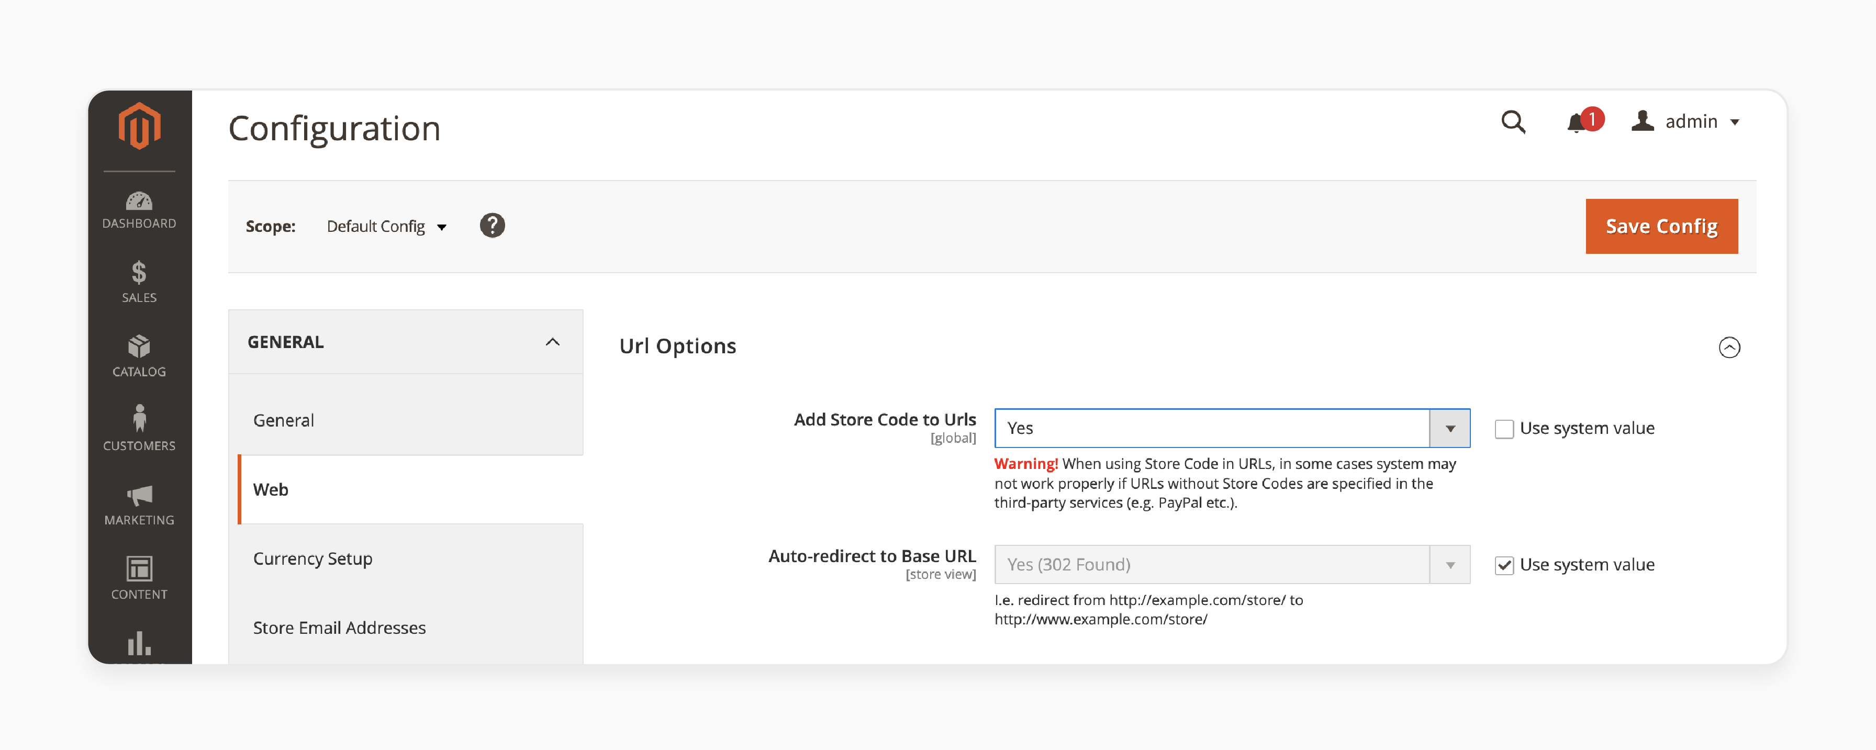Image resolution: width=1876 pixels, height=750 pixels.
Task: Click the Add Store Code to Urls label
Action: point(884,420)
